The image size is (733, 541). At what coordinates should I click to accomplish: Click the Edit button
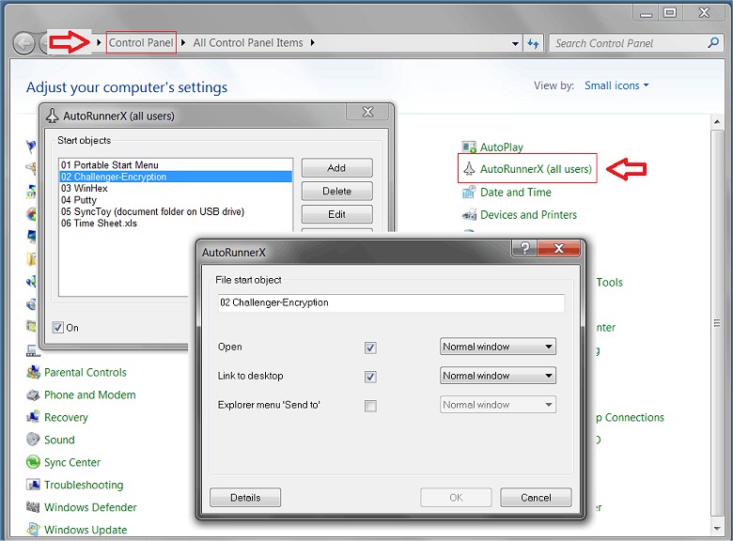pos(337,214)
